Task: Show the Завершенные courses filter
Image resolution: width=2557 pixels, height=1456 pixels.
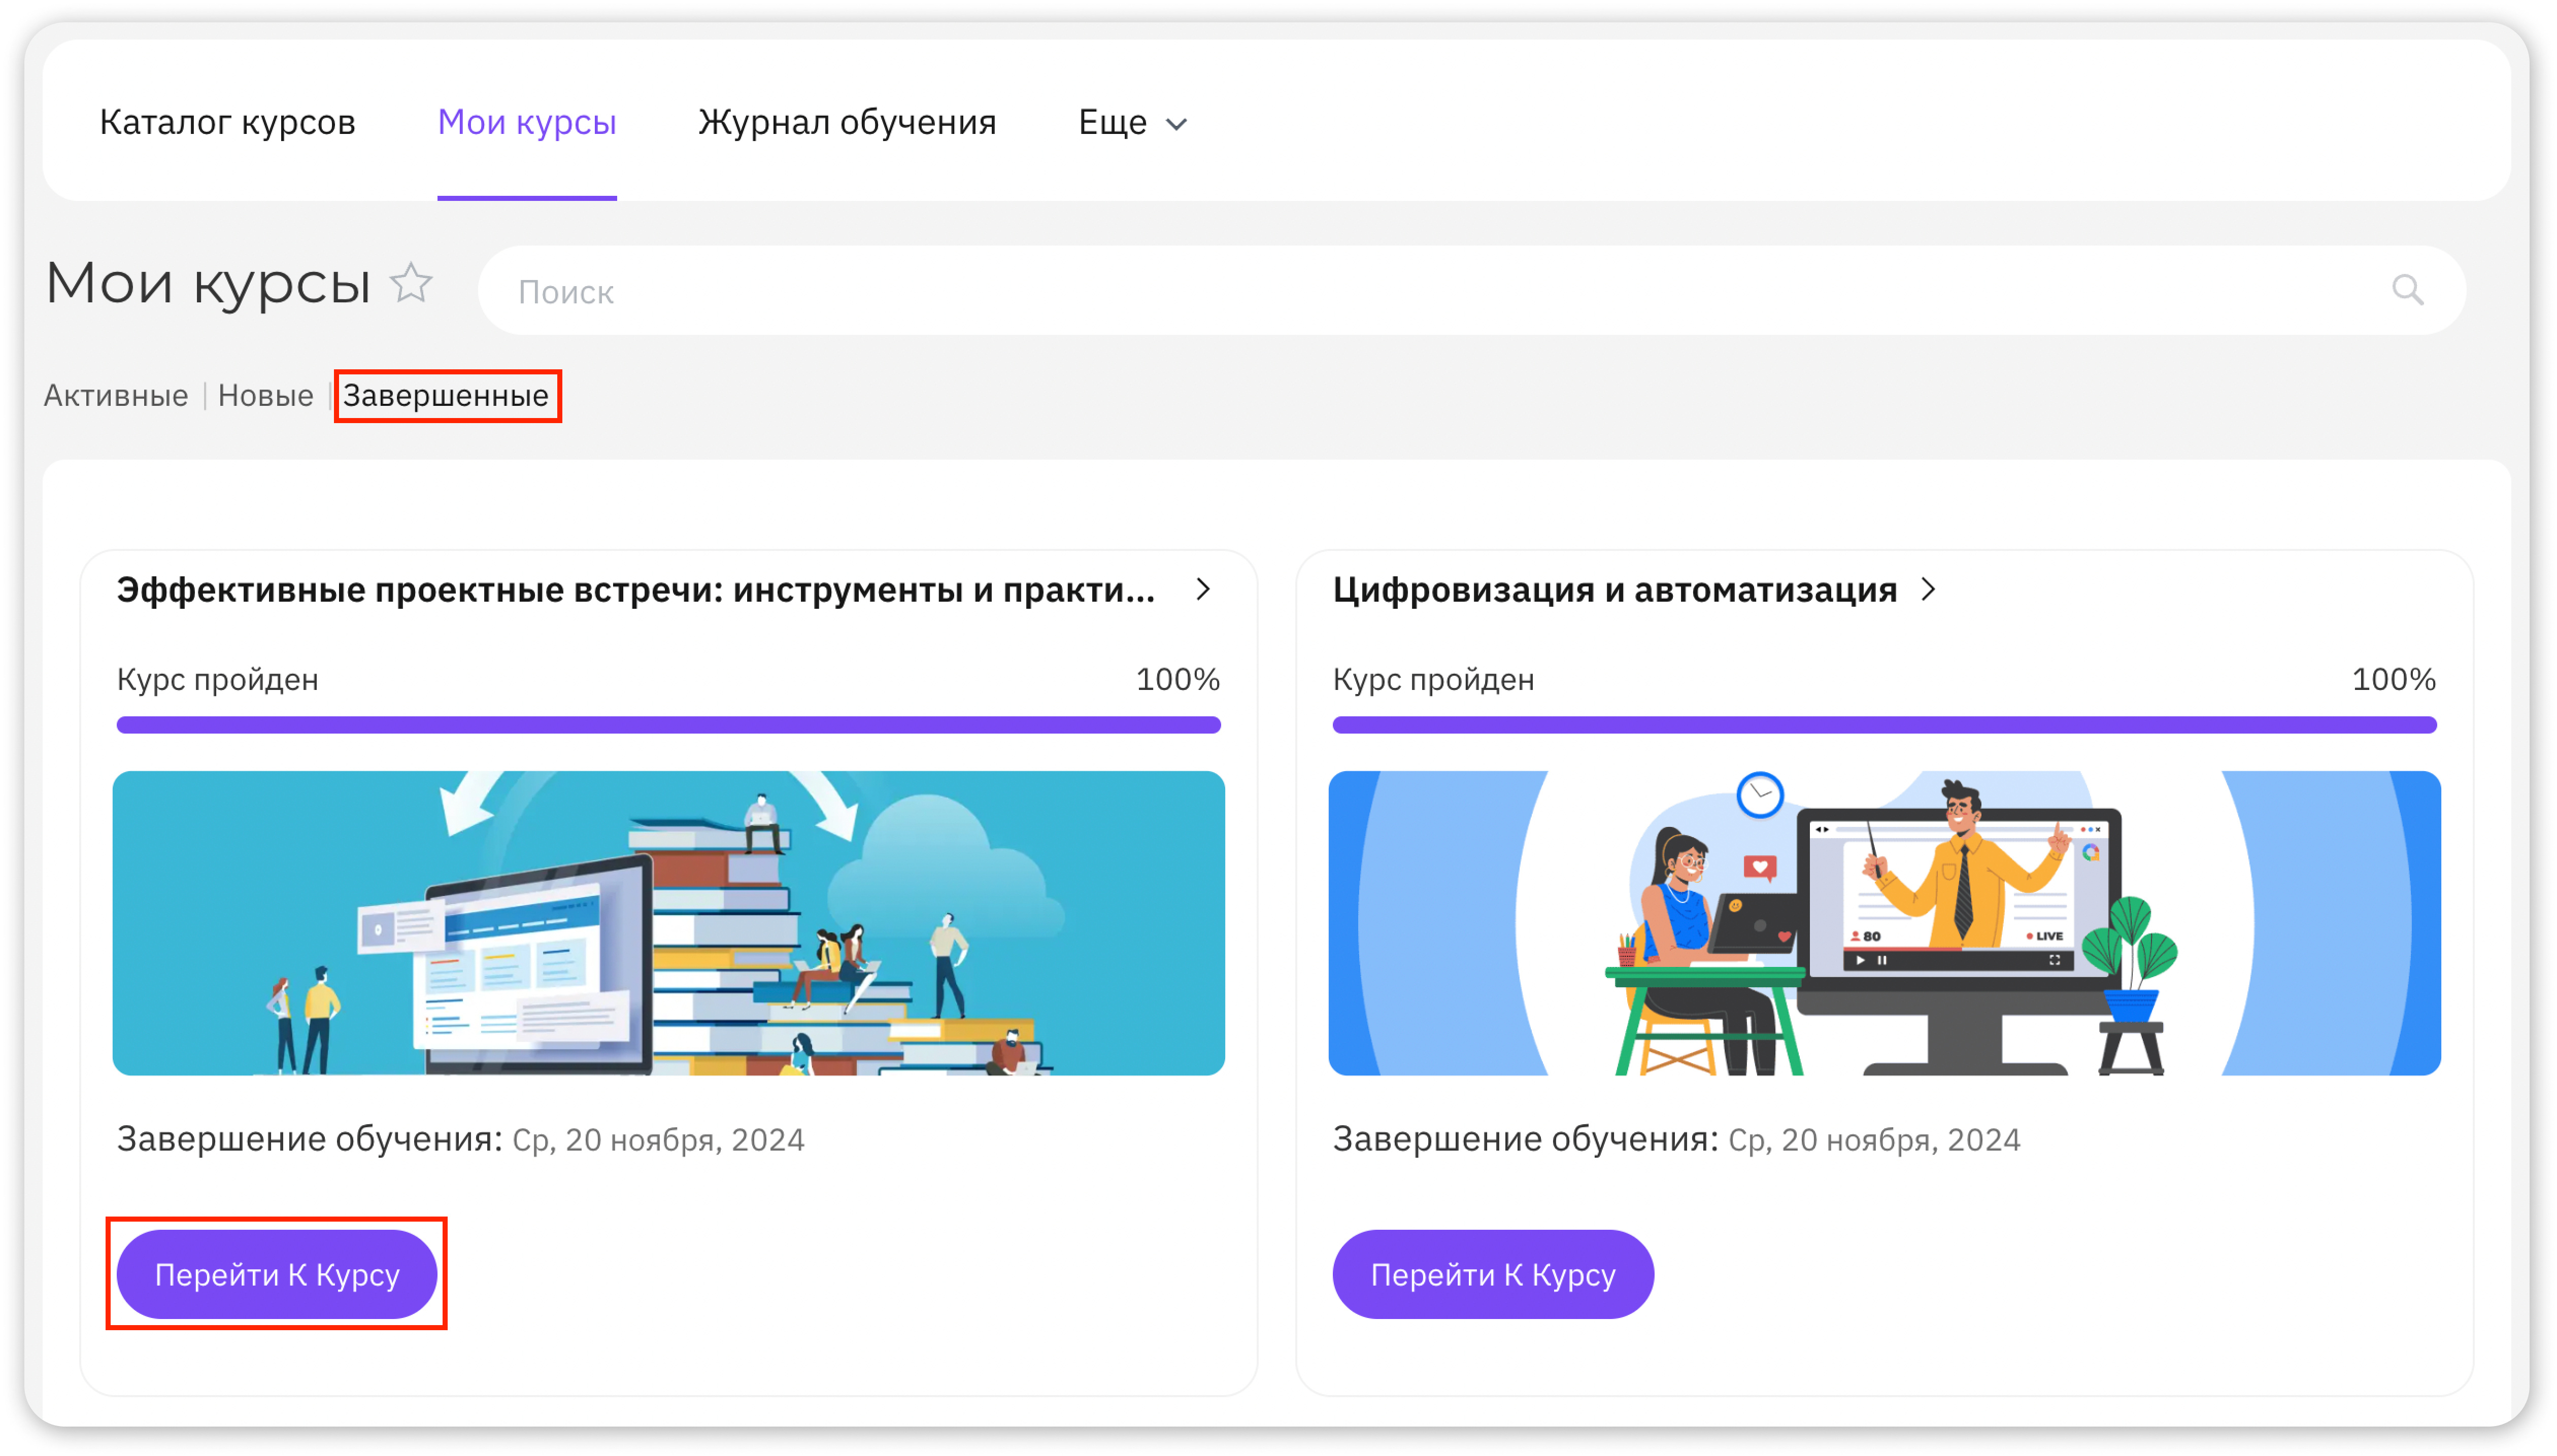Action: [446, 395]
